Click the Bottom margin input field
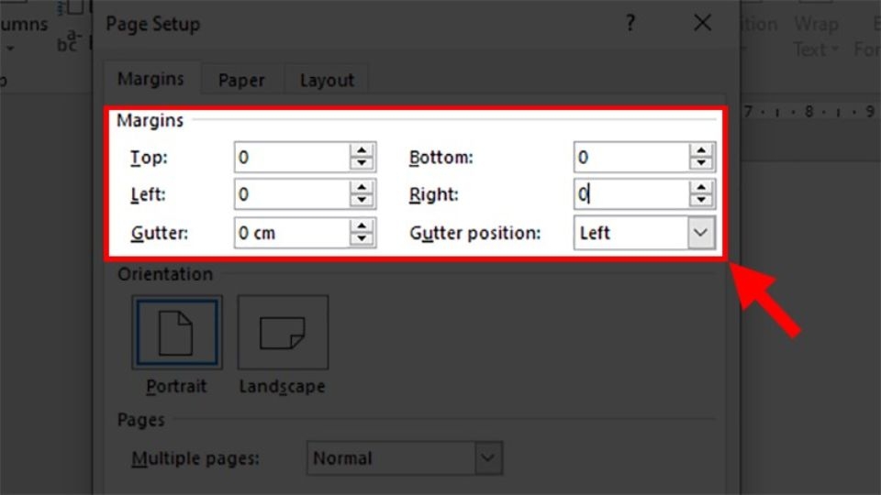This screenshot has height=495, width=881. pyautogui.click(x=630, y=158)
